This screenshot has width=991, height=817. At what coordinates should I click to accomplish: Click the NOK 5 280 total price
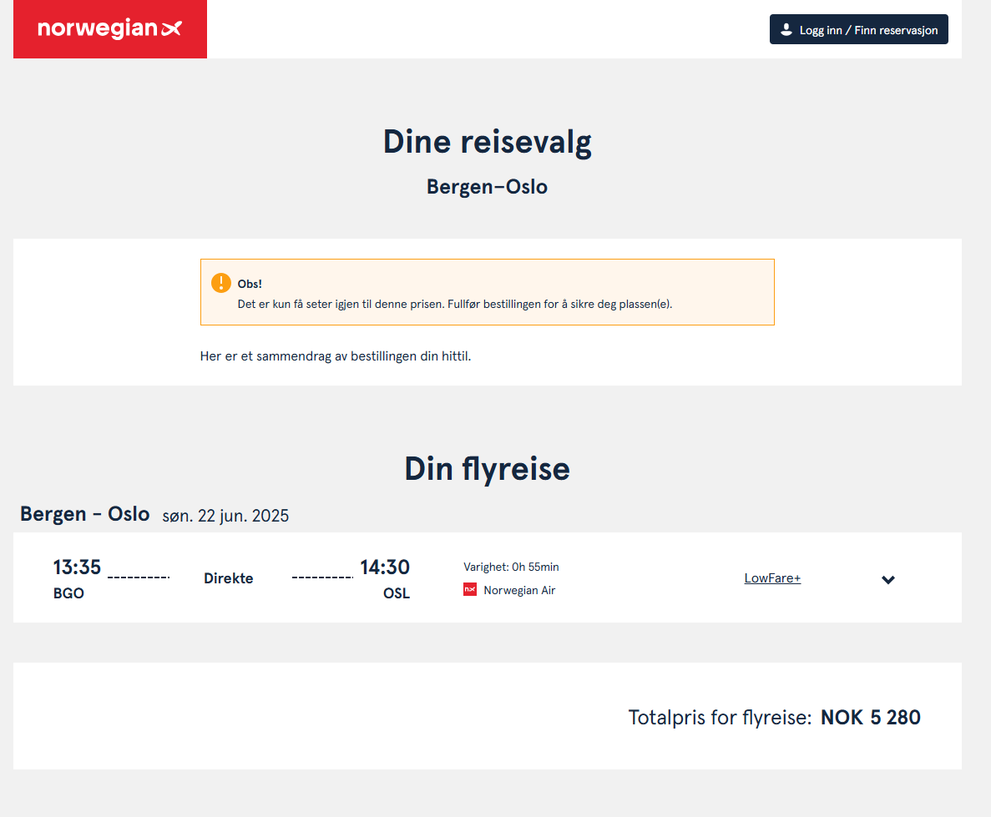click(870, 718)
